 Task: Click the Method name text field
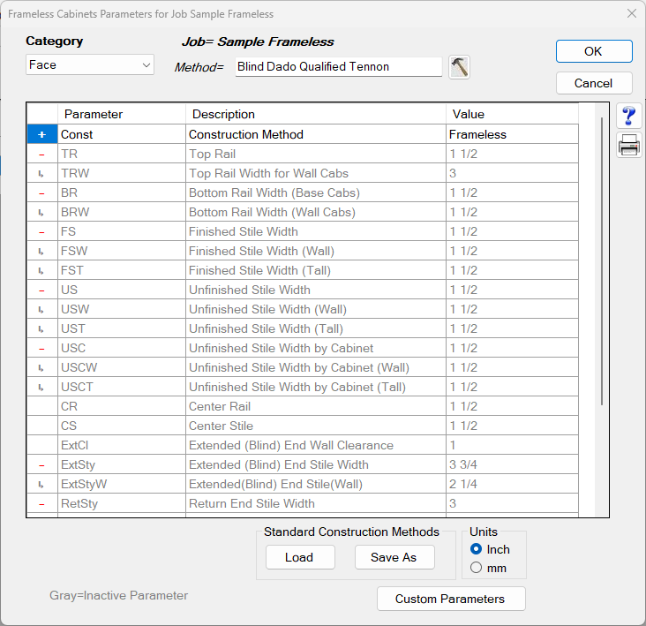pos(338,67)
